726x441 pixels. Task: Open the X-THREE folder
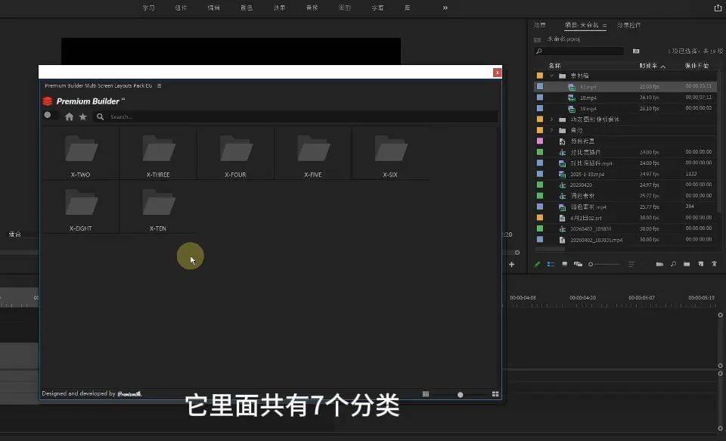pyautogui.click(x=158, y=154)
